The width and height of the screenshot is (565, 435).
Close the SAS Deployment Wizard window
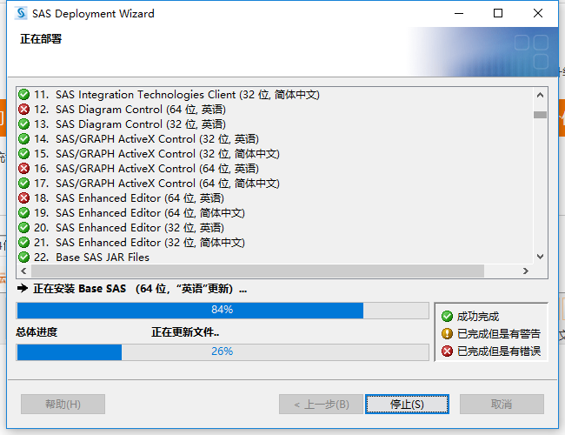click(537, 13)
